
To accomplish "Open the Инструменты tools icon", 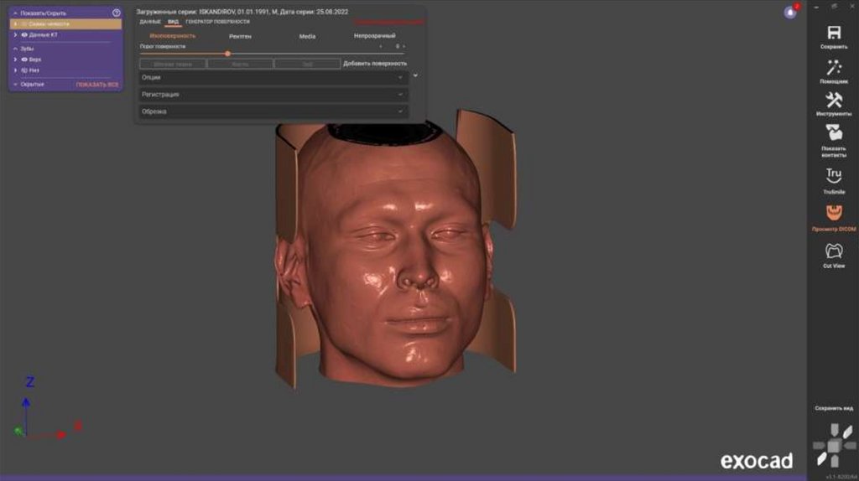I will 834,100.
